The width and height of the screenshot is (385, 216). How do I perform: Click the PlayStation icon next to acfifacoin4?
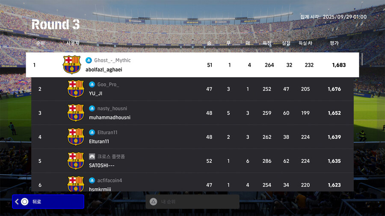(x=92, y=181)
